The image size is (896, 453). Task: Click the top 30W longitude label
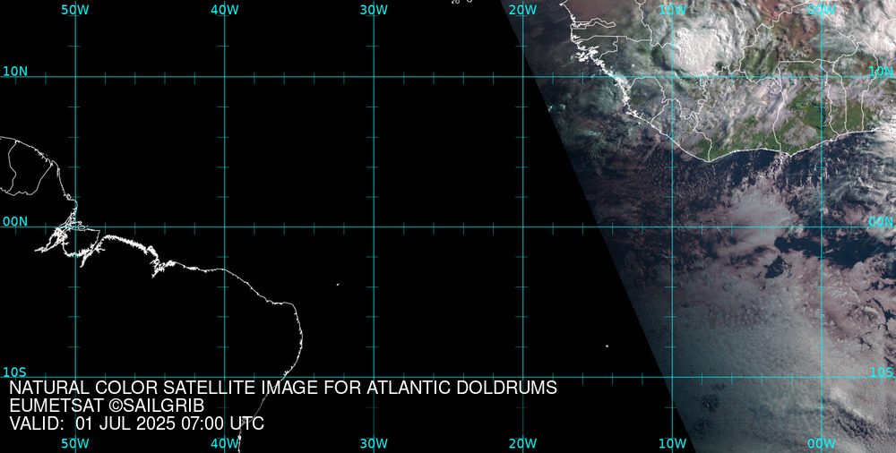[375, 10]
